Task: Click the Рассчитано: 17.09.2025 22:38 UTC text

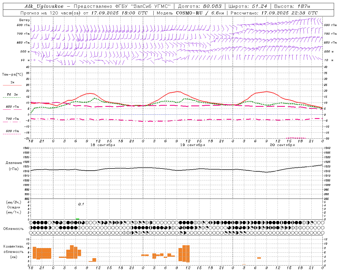Action: (x=274, y=13)
